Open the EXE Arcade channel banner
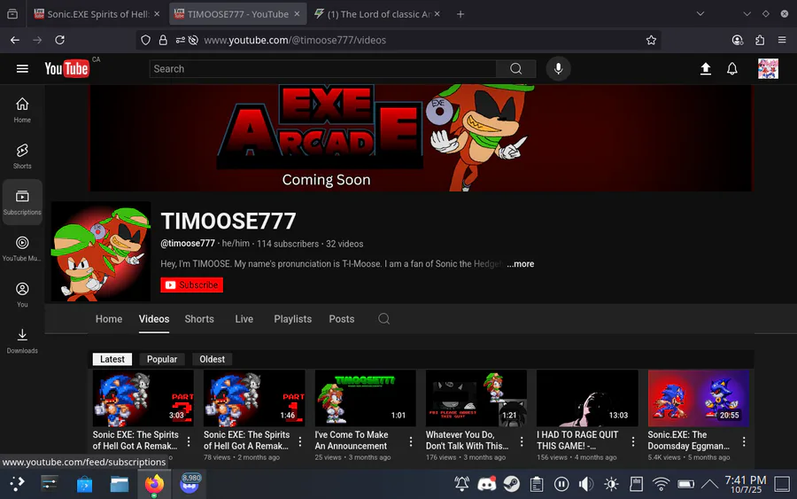 point(421,138)
